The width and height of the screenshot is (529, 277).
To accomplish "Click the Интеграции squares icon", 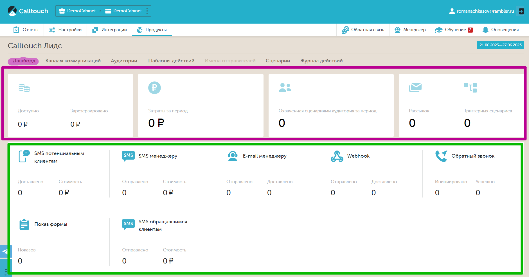I will point(95,30).
